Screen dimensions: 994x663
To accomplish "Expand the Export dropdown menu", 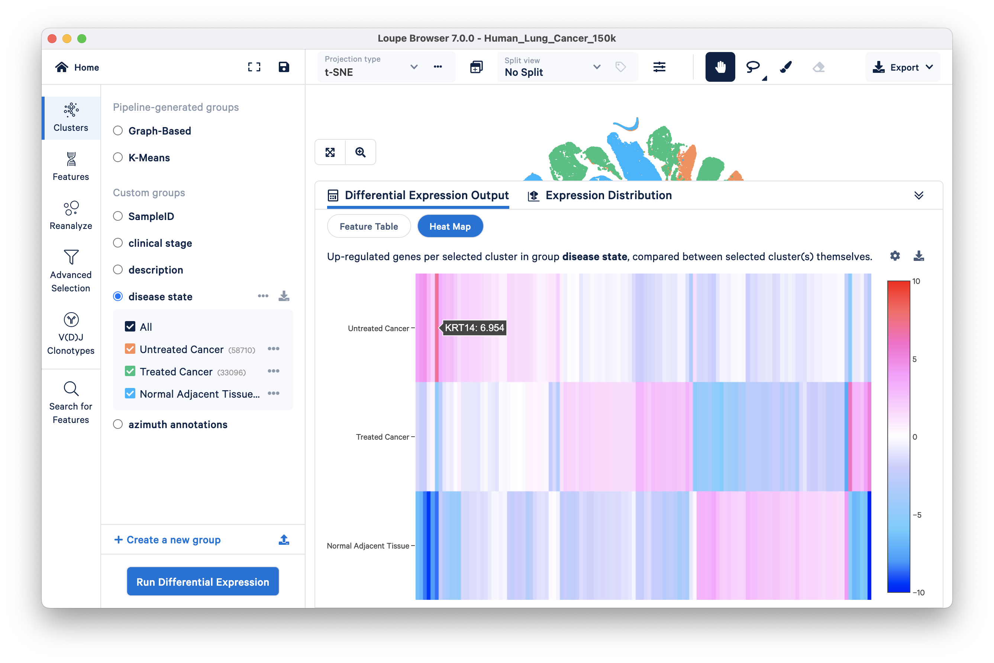I will (x=903, y=67).
